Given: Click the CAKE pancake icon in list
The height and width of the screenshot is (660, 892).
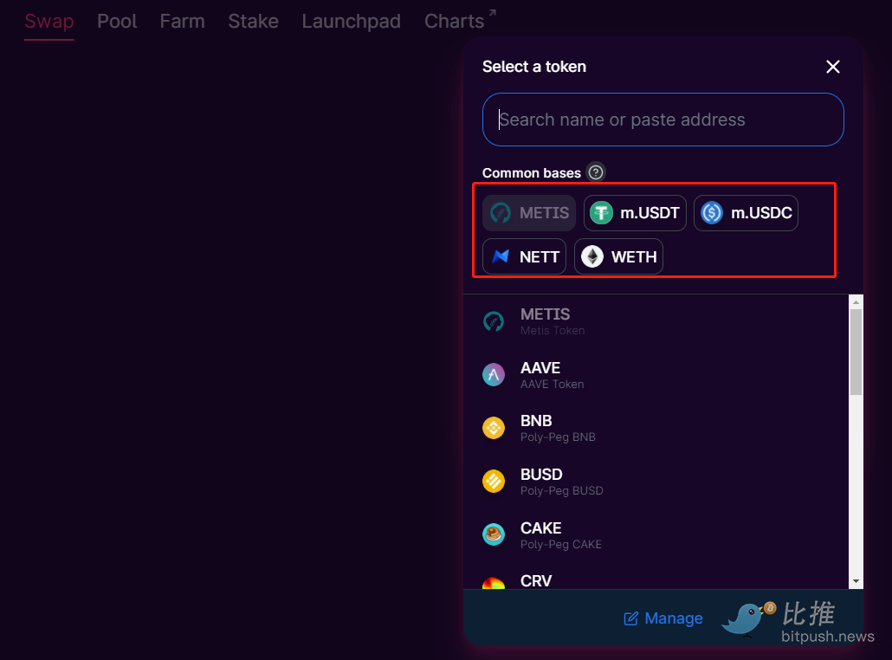Looking at the screenshot, I should (494, 534).
